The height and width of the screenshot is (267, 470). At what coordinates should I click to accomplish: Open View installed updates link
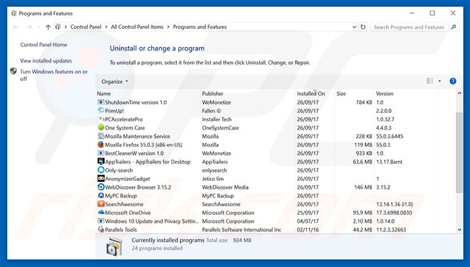coord(46,61)
